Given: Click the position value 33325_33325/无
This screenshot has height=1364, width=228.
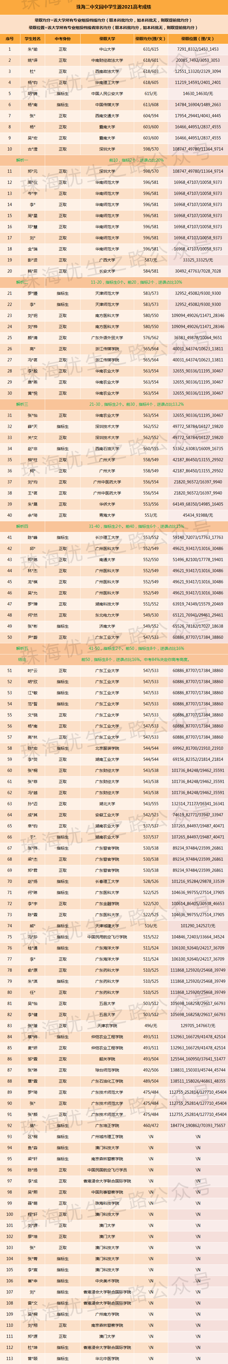Looking at the screenshot, I should [198, 260].
